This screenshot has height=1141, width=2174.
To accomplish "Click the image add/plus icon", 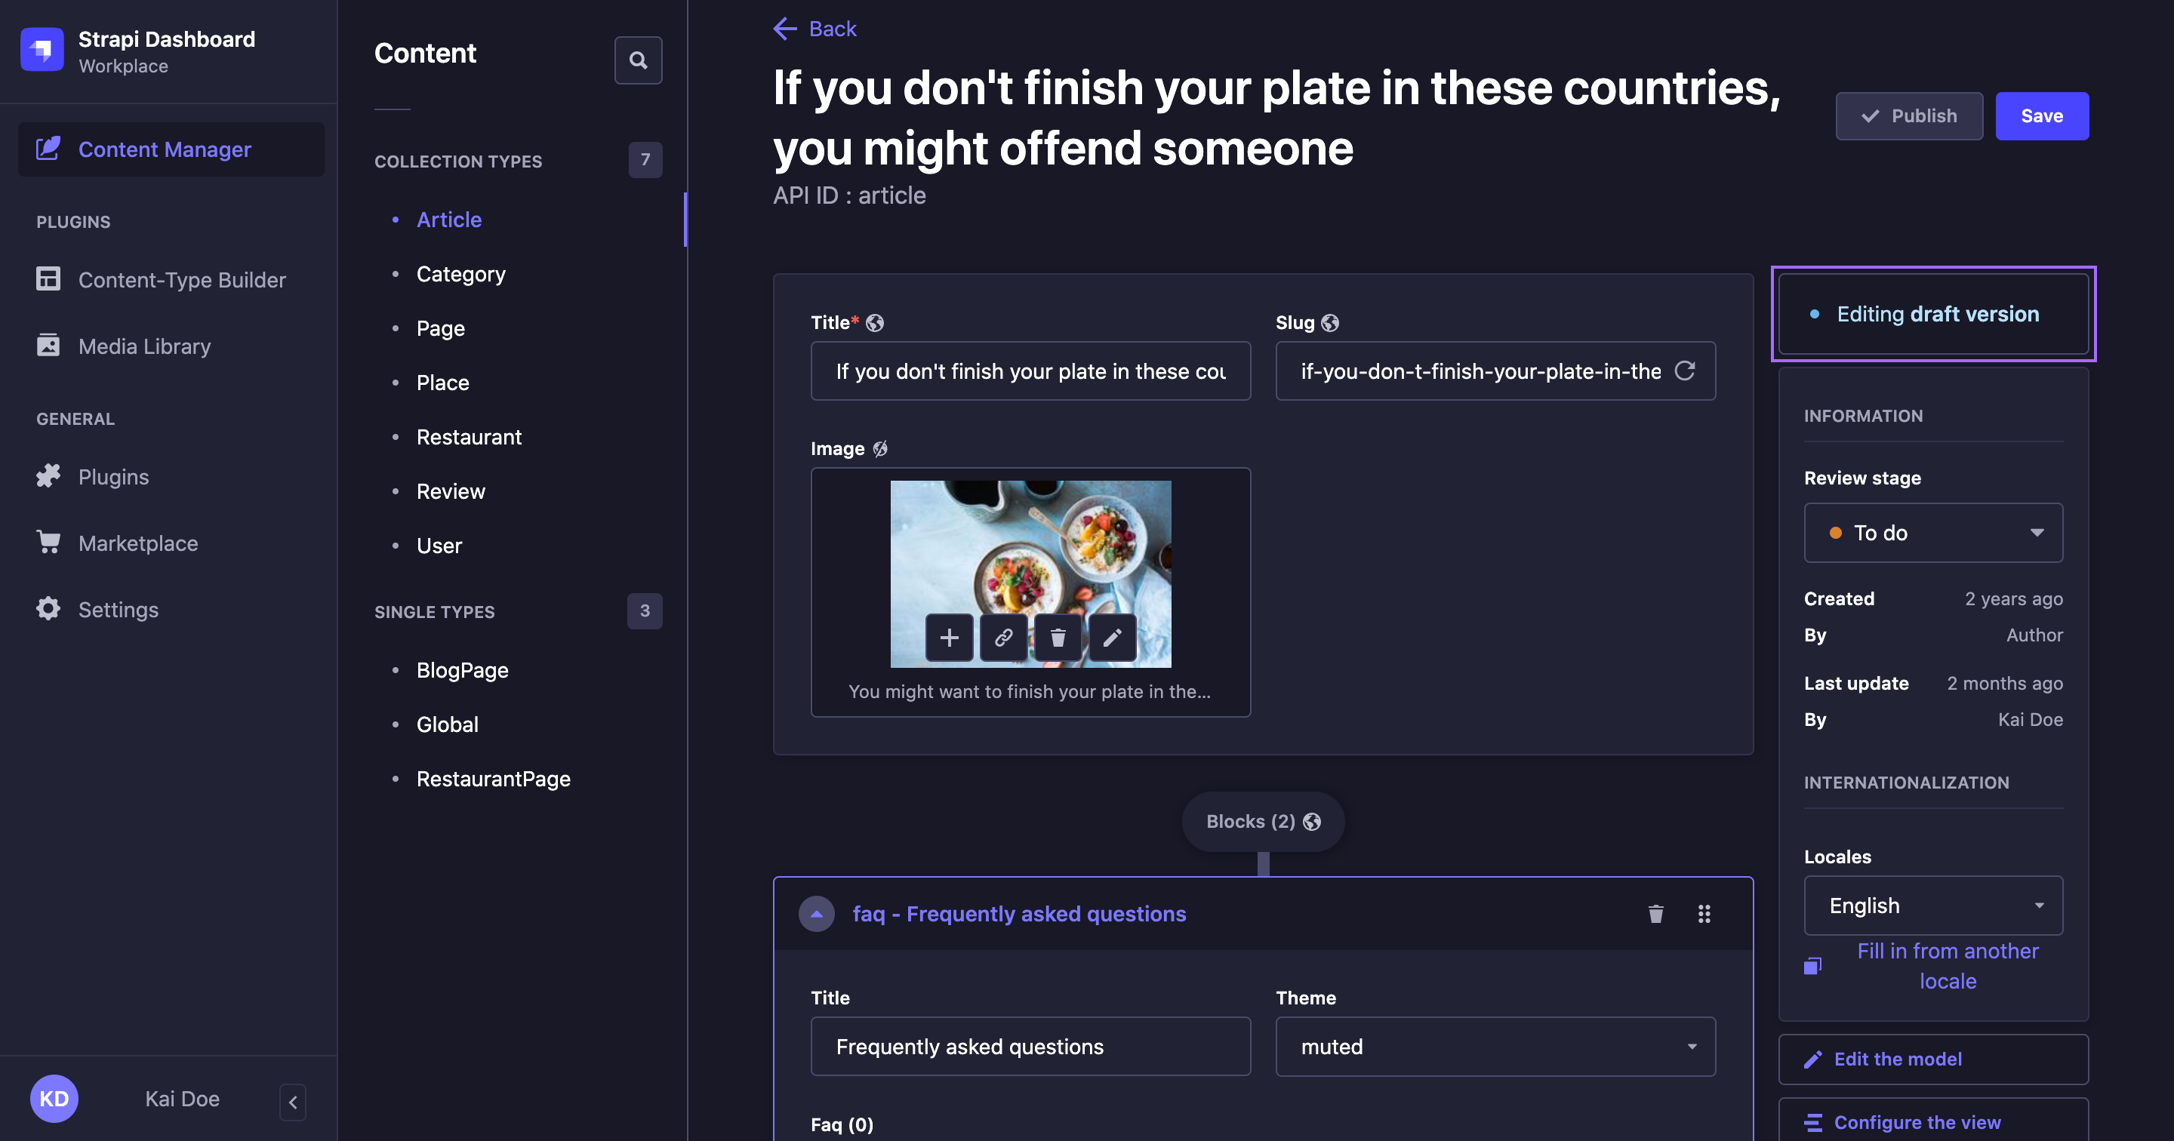I will click(947, 637).
